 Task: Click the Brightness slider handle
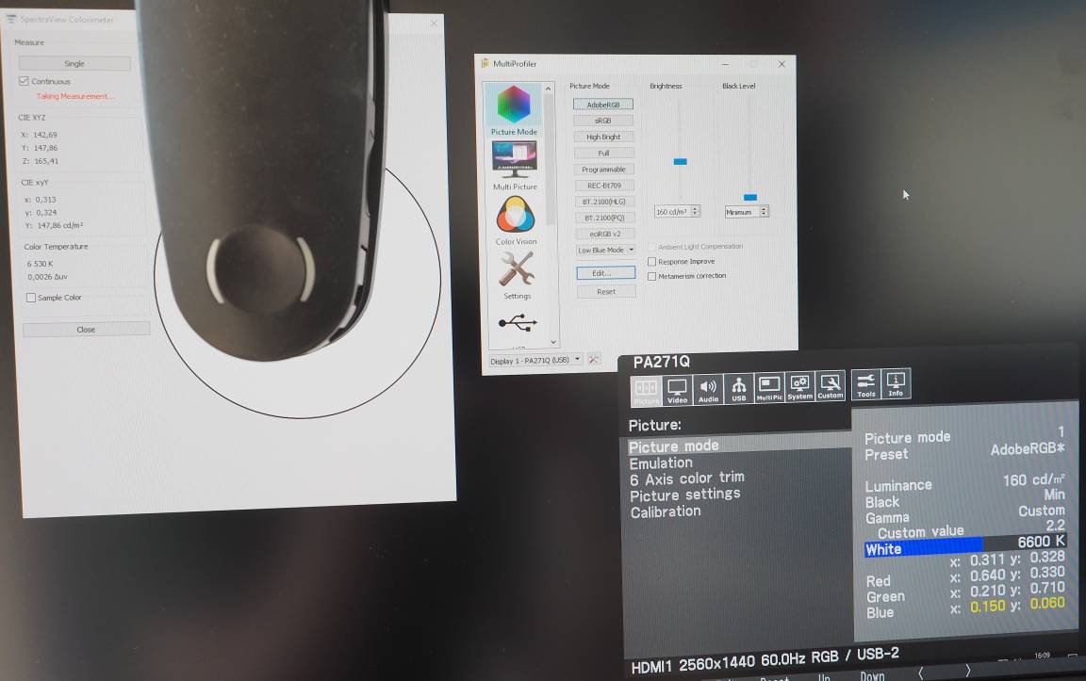[x=680, y=162]
